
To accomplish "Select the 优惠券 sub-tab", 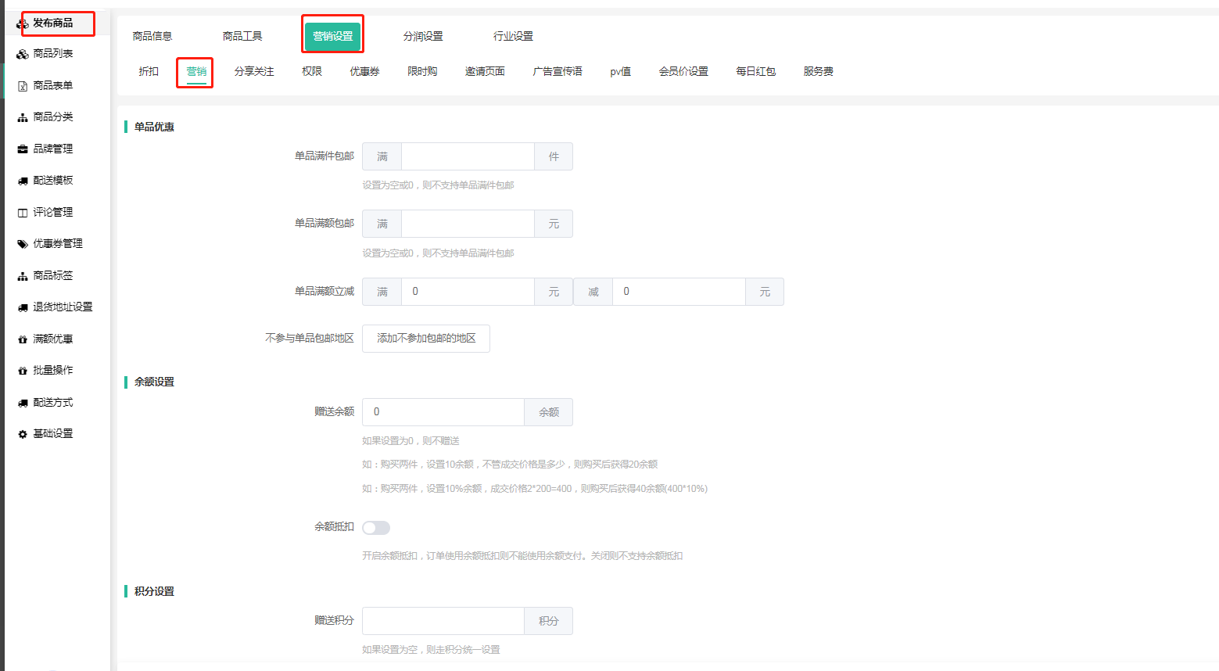I will [364, 71].
